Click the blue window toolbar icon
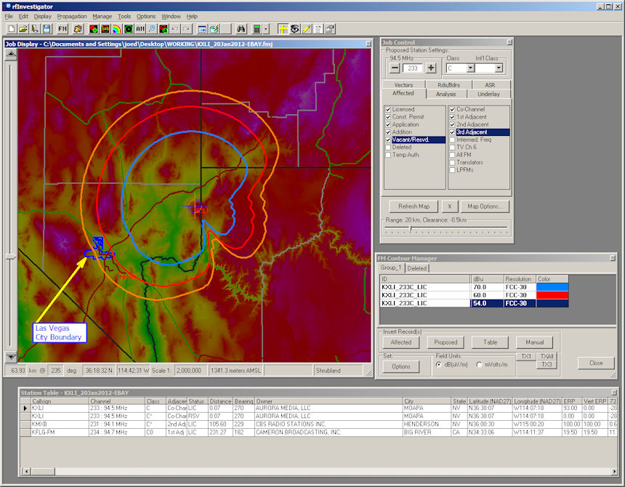 (203, 28)
